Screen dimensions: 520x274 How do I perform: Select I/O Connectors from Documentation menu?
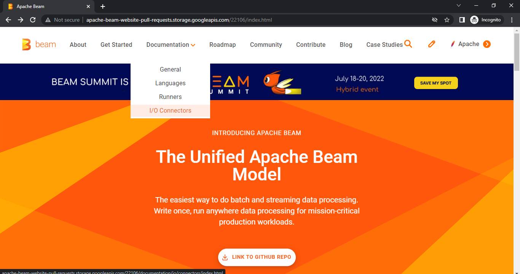[x=170, y=110]
